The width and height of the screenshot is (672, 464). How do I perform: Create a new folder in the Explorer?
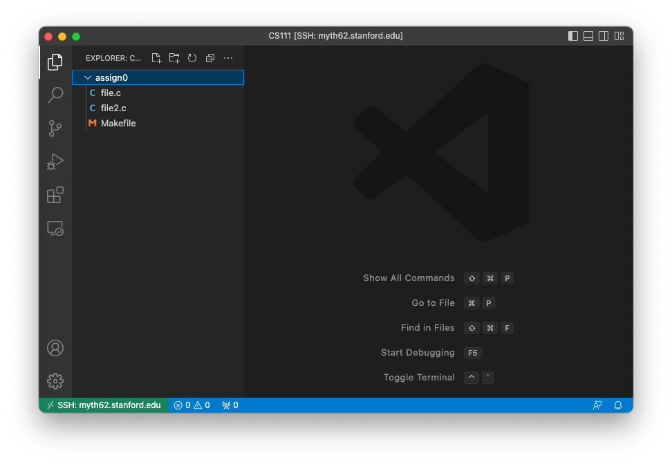pyautogui.click(x=174, y=58)
